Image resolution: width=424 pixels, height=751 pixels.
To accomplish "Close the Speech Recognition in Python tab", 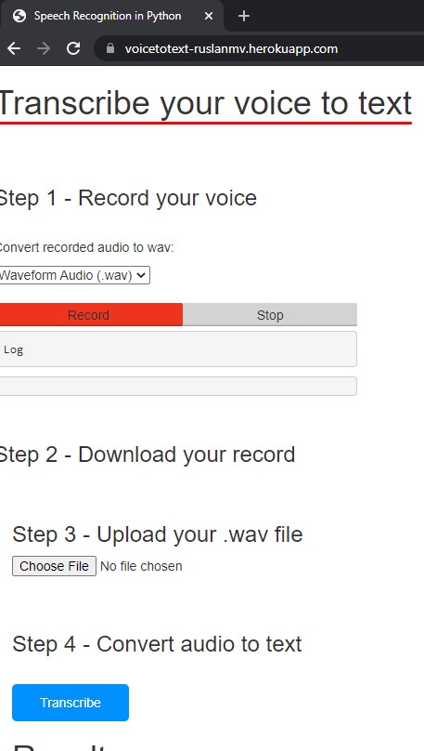I will click(209, 16).
